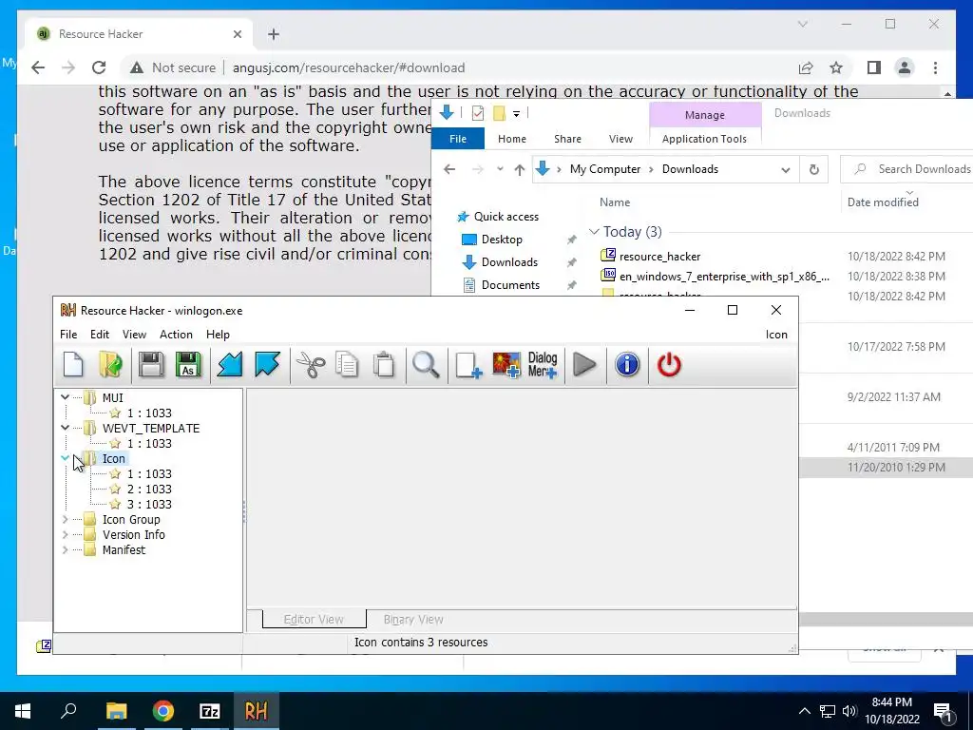Viewport: 973px width, 730px height.
Task: Click the Resource Hacker taskbar icon
Action: coord(256,711)
